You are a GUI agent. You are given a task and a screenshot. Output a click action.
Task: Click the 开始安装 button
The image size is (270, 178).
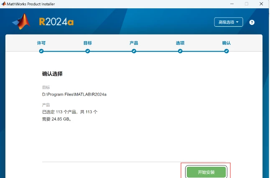point(206,172)
